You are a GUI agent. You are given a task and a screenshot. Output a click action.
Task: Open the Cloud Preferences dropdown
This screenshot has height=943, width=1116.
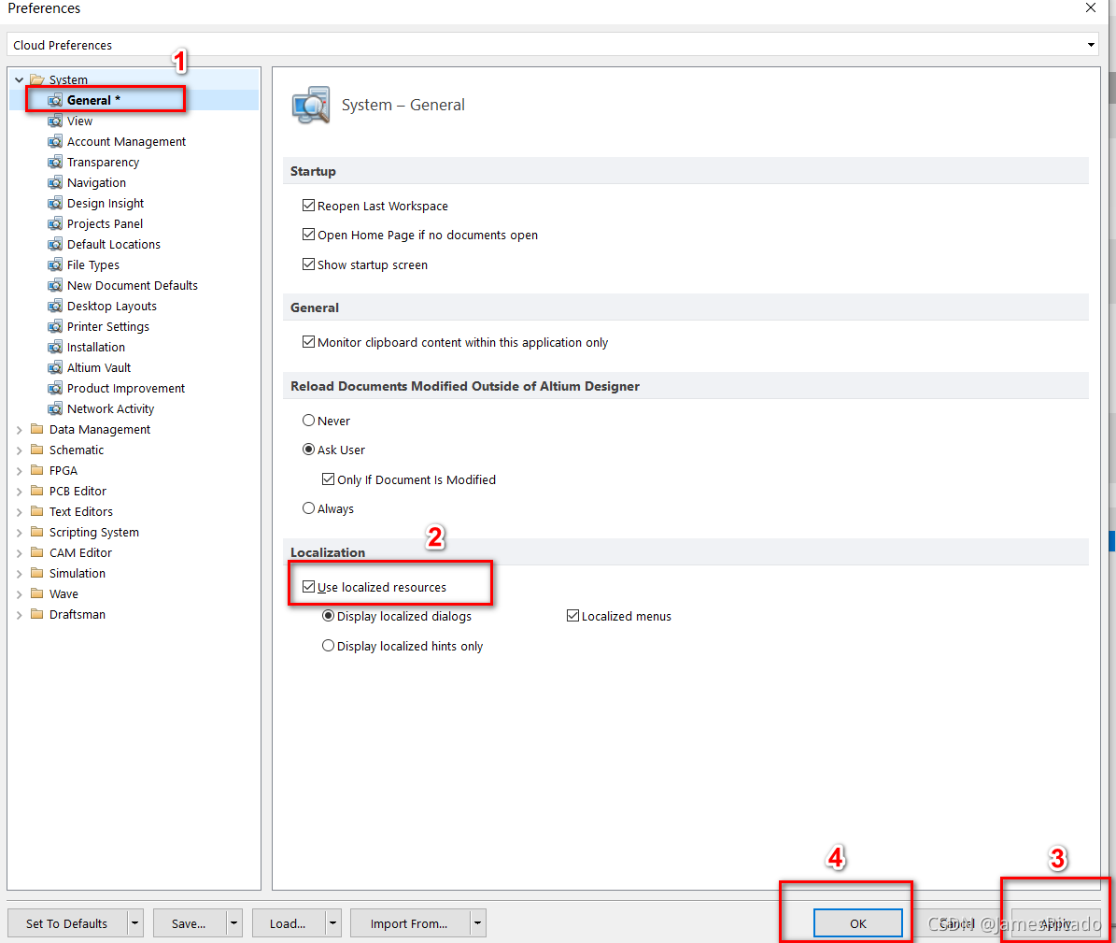click(x=1091, y=45)
